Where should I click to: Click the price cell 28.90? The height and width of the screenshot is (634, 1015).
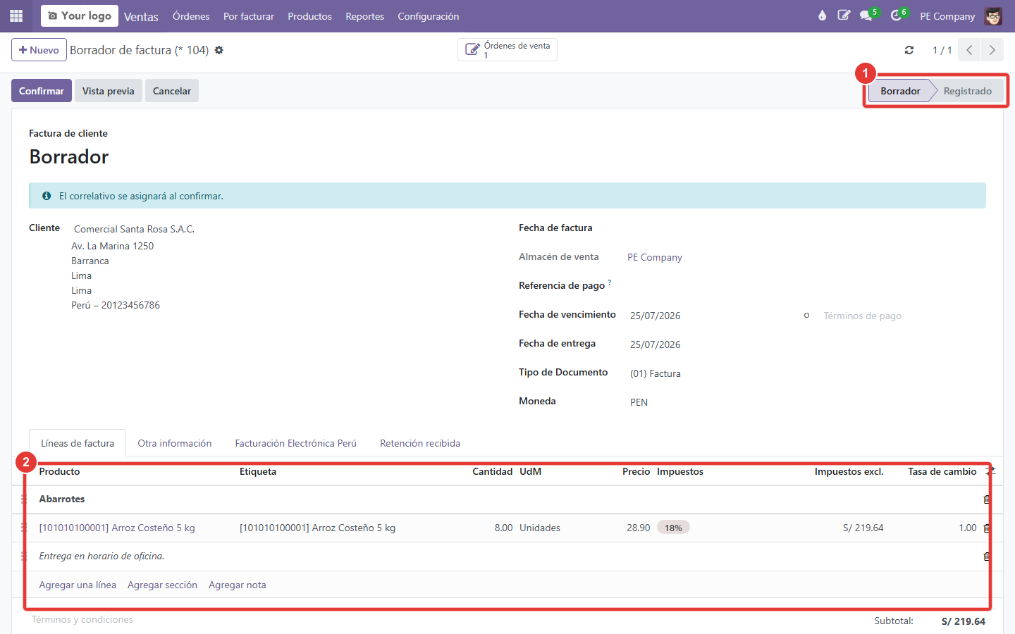click(x=638, y=528)
